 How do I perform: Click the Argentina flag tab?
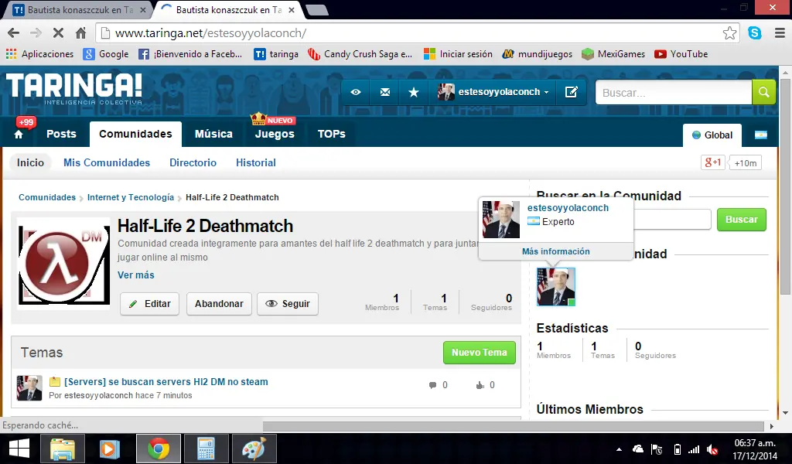(x=761, y=135)
